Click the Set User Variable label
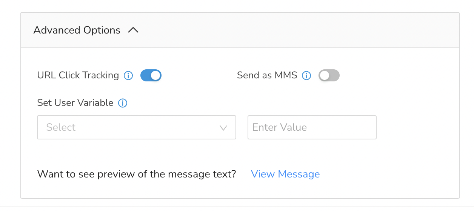The height and width of the screenshot is (211, 474). [x=75, y=102]
